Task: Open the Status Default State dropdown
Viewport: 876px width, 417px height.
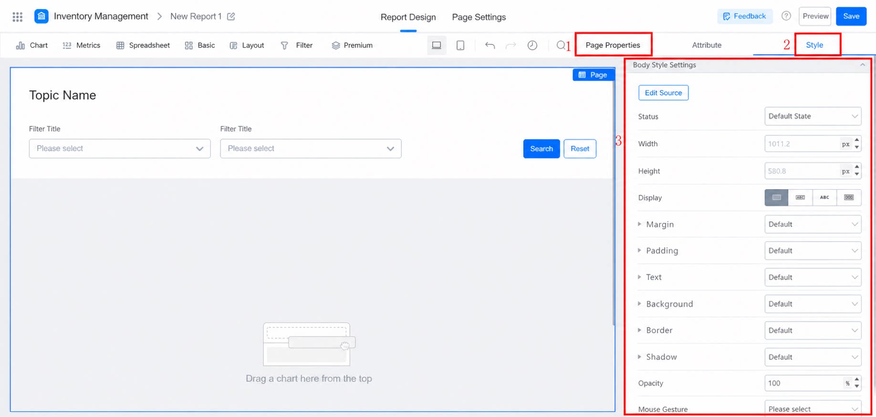Action: click(x=813, y=116)
